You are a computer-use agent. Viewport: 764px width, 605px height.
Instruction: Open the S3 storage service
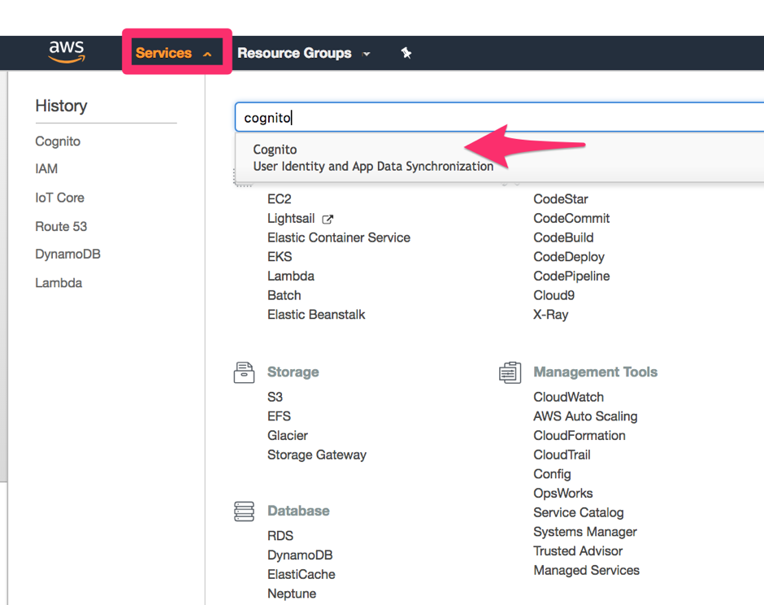point(275,397)
